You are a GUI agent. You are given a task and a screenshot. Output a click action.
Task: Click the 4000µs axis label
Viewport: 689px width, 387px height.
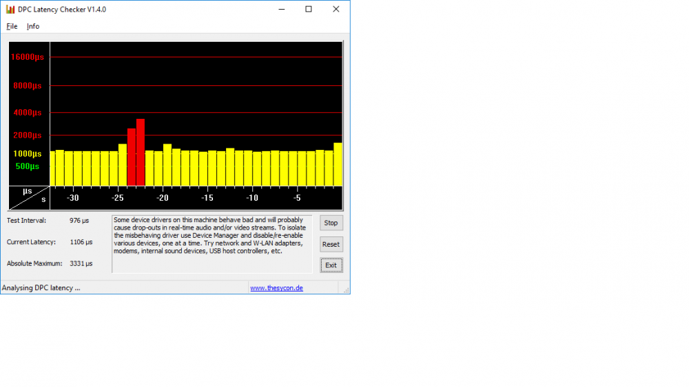point(28,113)
